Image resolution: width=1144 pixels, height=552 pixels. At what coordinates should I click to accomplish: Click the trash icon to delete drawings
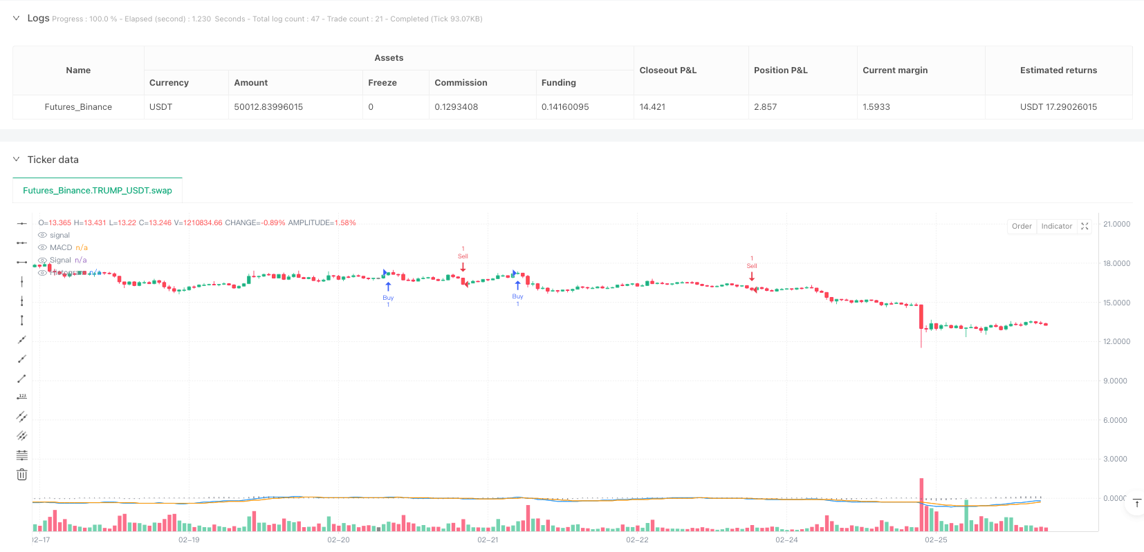pos(22,475)
